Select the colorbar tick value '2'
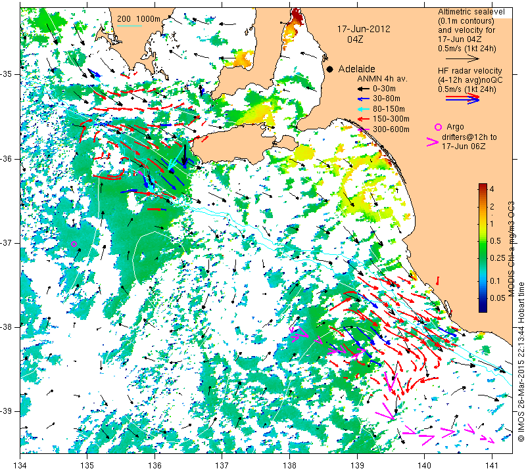 [x=492, y=206]
